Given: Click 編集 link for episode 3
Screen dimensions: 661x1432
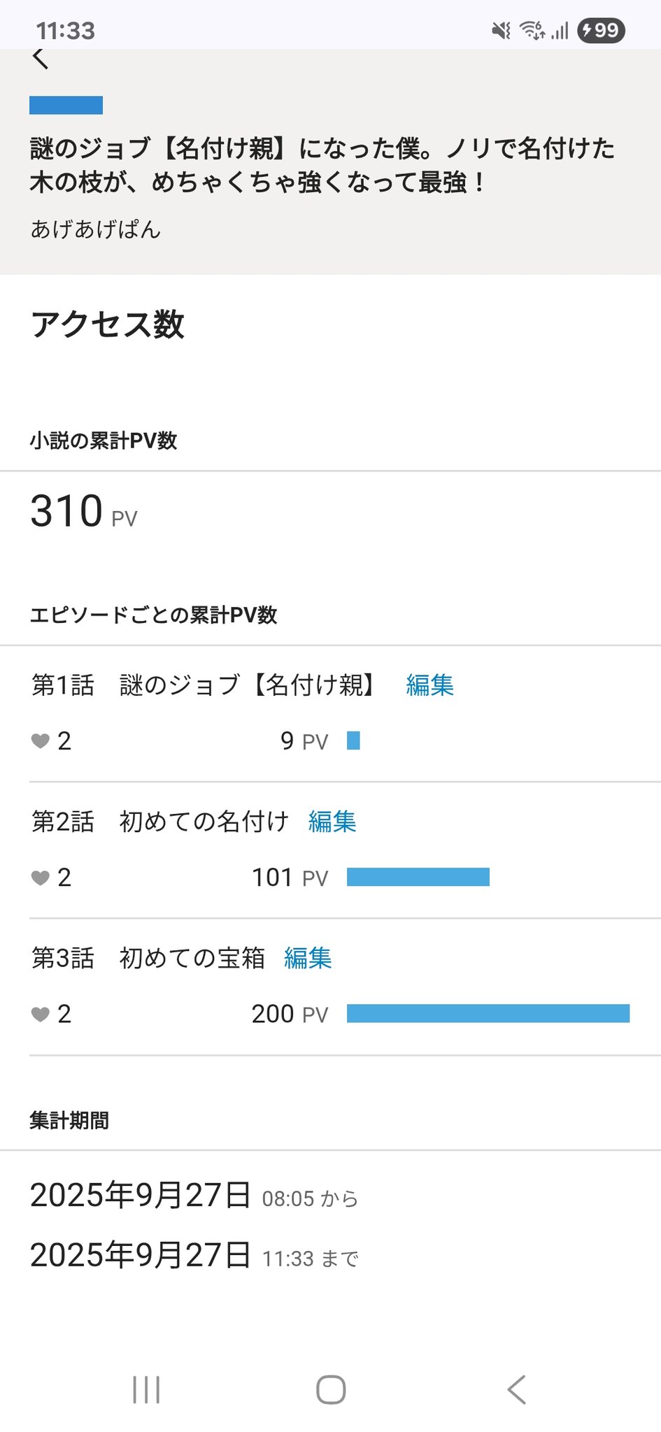Looking at the screenshot, I should point(308,957).
